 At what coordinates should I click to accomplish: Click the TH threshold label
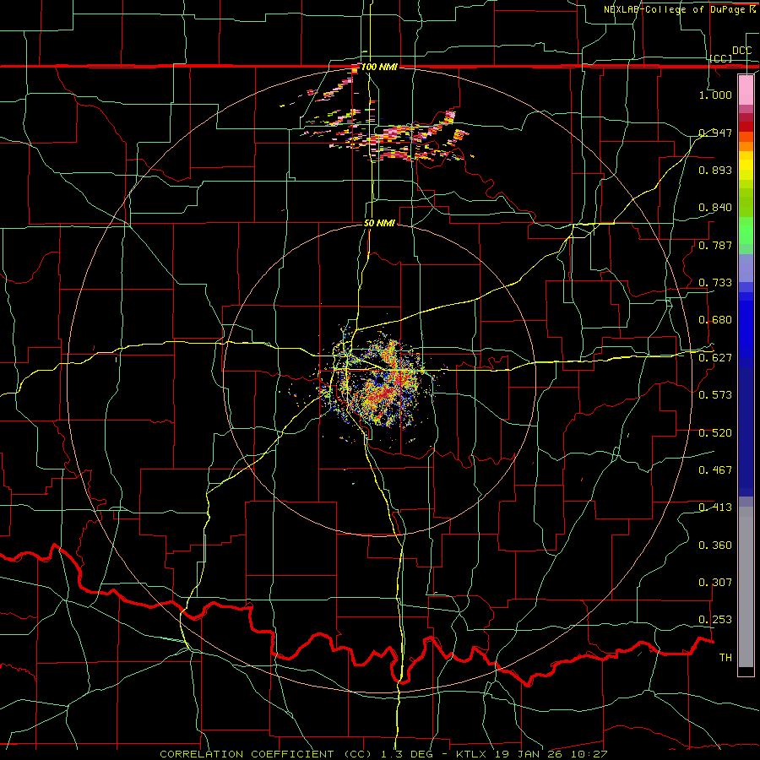[x=725, y=658]
